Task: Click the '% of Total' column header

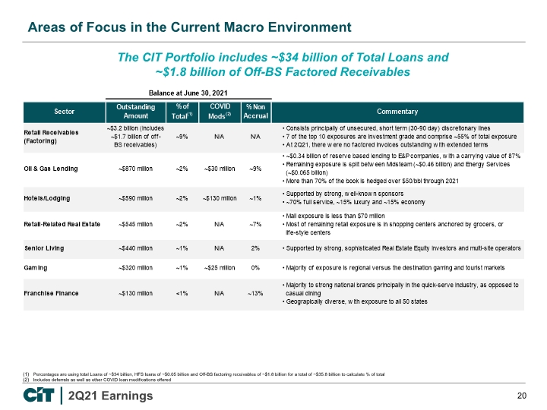Action: (182, 112)
